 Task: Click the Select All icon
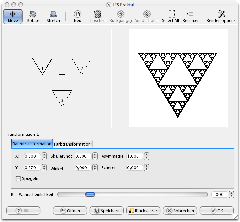coord(170,16)
